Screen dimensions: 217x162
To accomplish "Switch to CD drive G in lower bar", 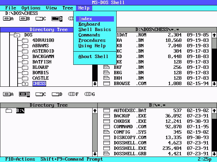I will pyautogui.click(x=89, y=94).
